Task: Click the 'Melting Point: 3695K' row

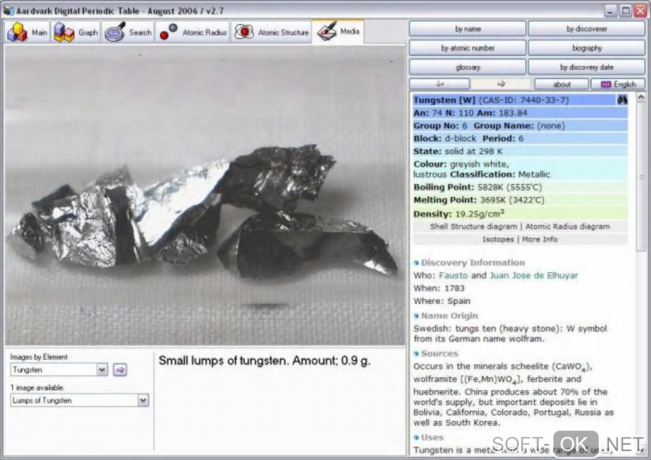Action: click(x=520, y=200)
